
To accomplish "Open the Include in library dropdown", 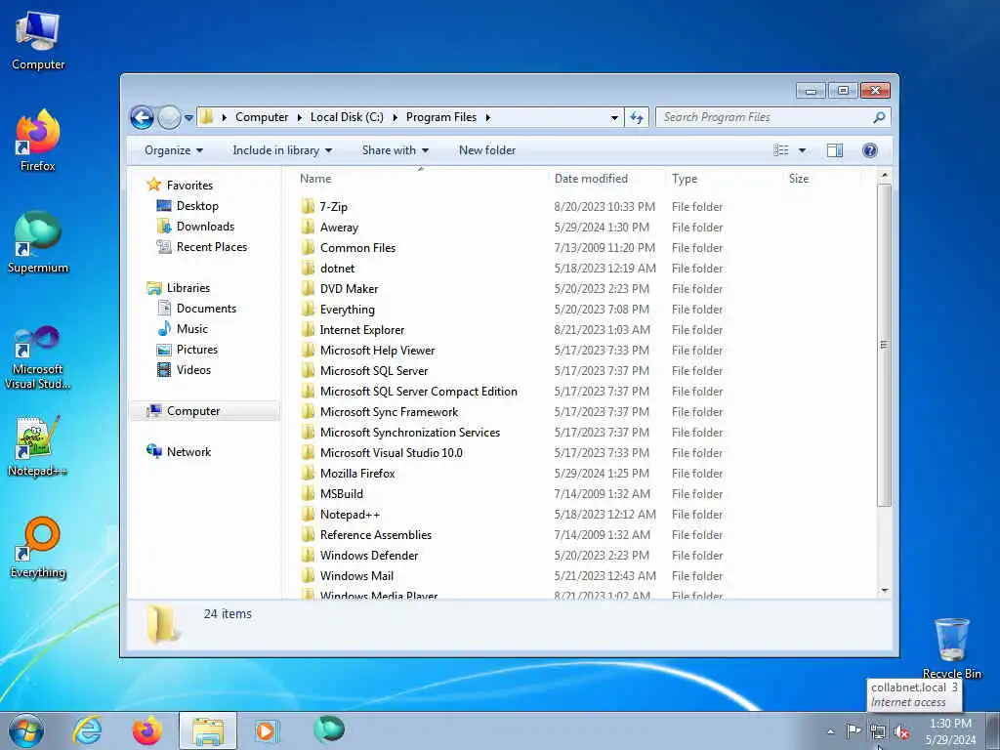I will [282, 150].
